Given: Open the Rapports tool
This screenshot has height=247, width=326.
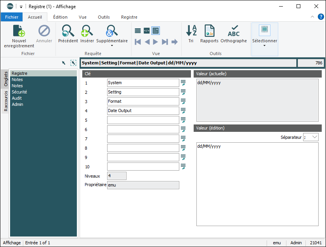Looking at the screenshot, I should [x=209, y=31].
